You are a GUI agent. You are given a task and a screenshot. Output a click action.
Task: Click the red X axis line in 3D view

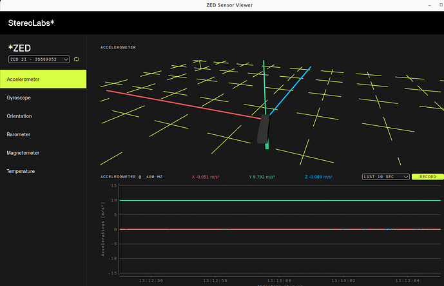coord(180,104)
